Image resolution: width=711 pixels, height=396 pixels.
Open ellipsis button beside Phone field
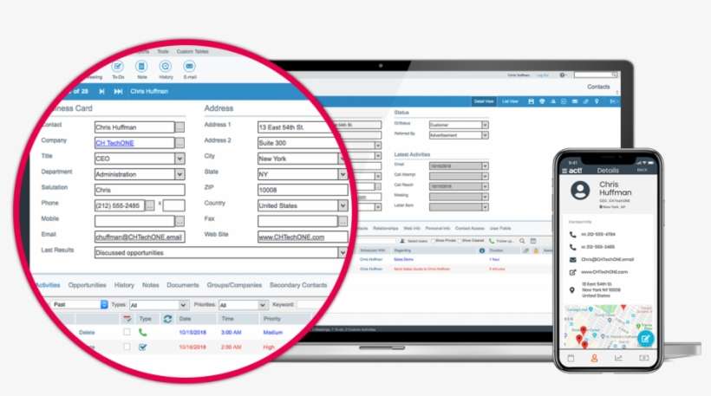click(150, 205)
